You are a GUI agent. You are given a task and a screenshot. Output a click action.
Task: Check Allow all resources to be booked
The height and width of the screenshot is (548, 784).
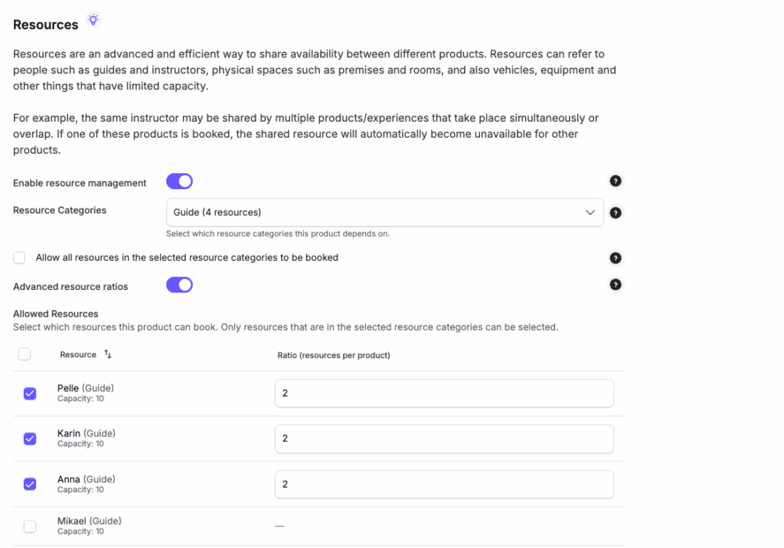tap(19, 258)
